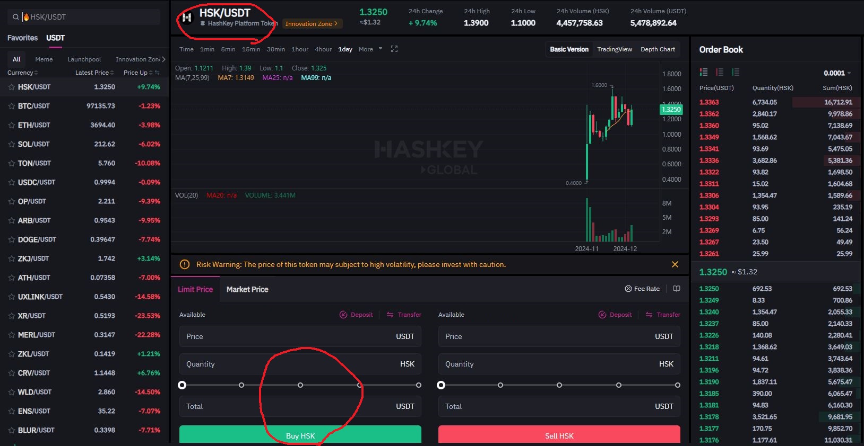View the Fee Rate details
The height and width of the screenshot is (446, 864).
(642, 289)
